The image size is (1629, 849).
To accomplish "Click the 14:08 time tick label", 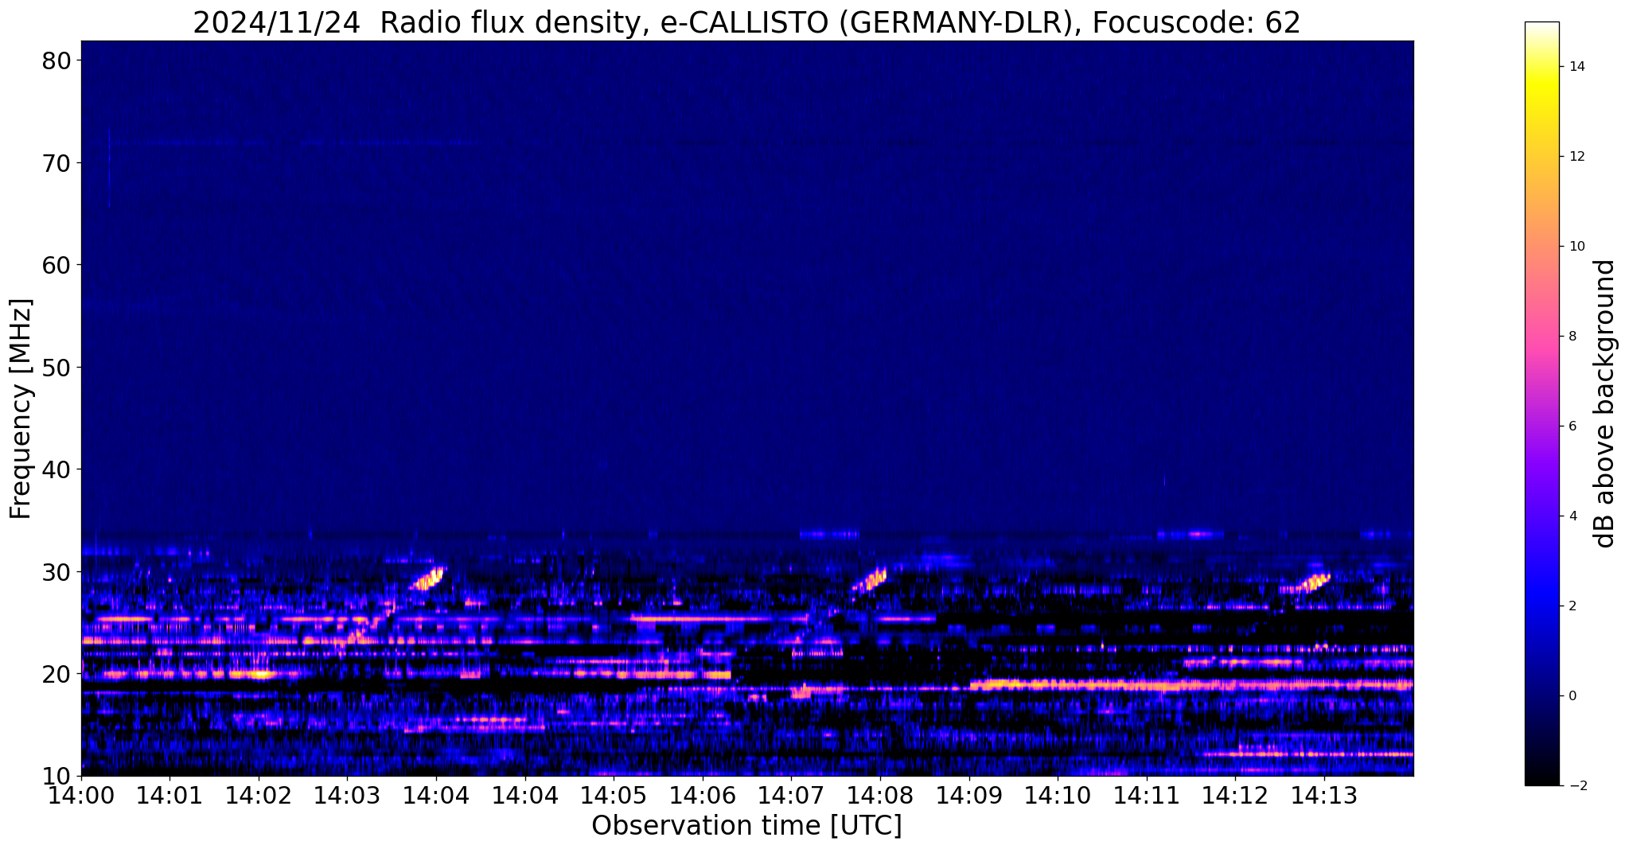I will point(880,795).
